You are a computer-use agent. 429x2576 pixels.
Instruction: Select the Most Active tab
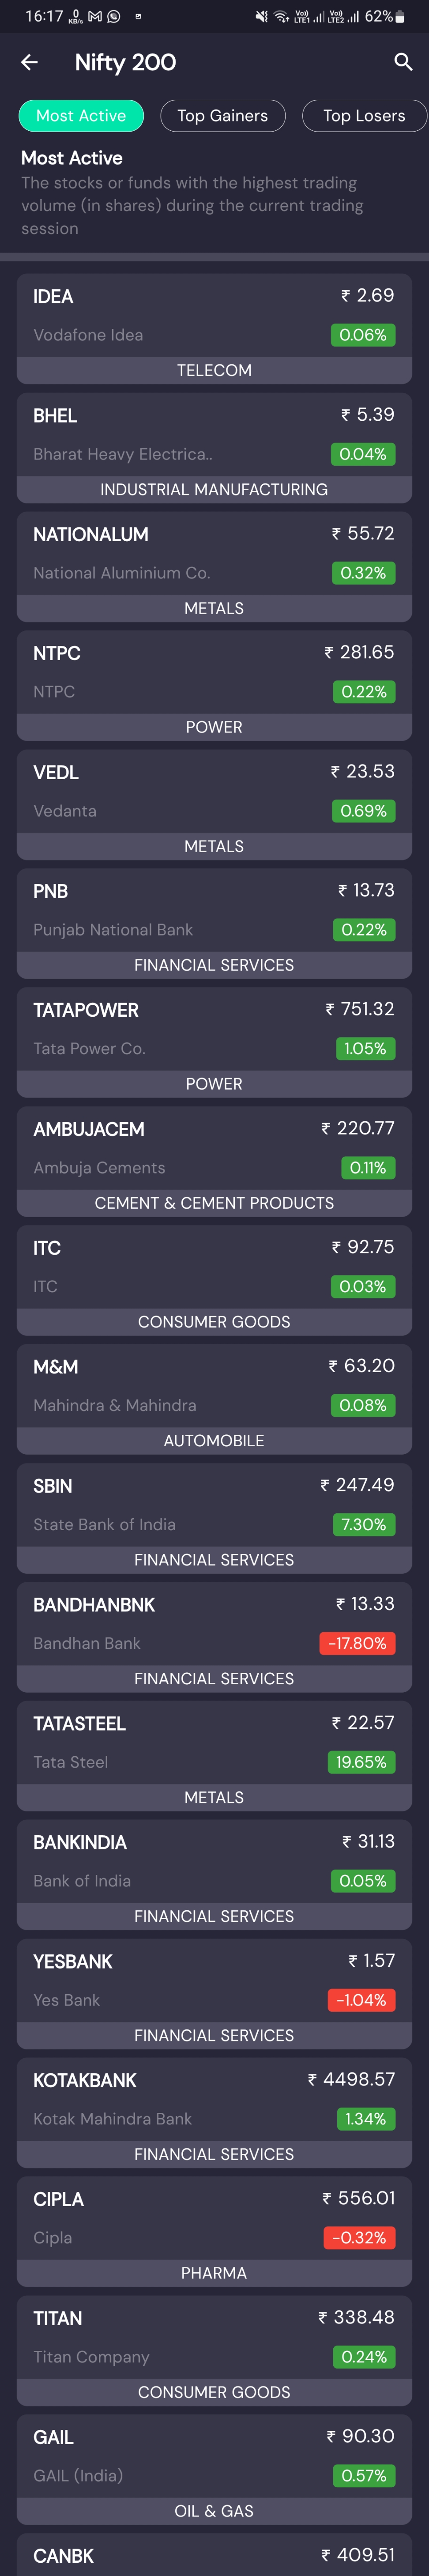pos(81,116)
